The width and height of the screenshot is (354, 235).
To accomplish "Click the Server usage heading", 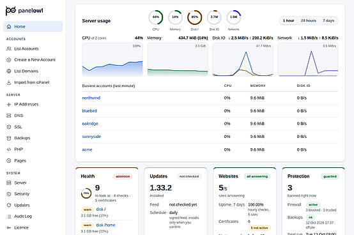I will click(96, 20).
